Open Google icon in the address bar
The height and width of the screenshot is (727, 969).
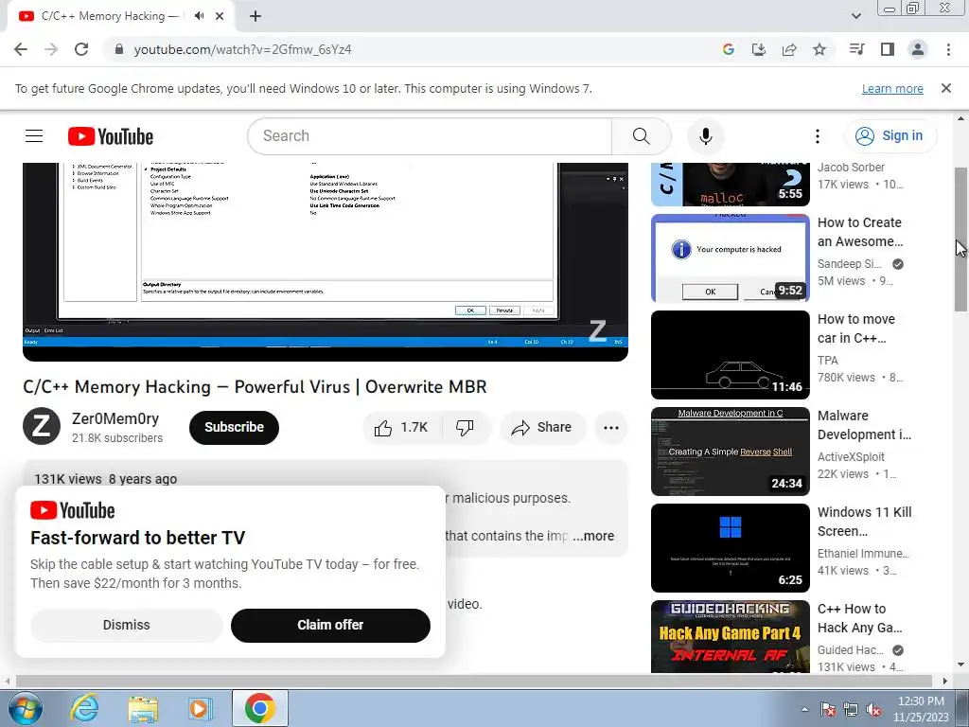[729, 49]
